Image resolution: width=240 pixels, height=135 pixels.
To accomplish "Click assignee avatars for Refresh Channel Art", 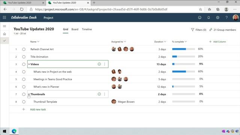I will [x=123, y=49].
